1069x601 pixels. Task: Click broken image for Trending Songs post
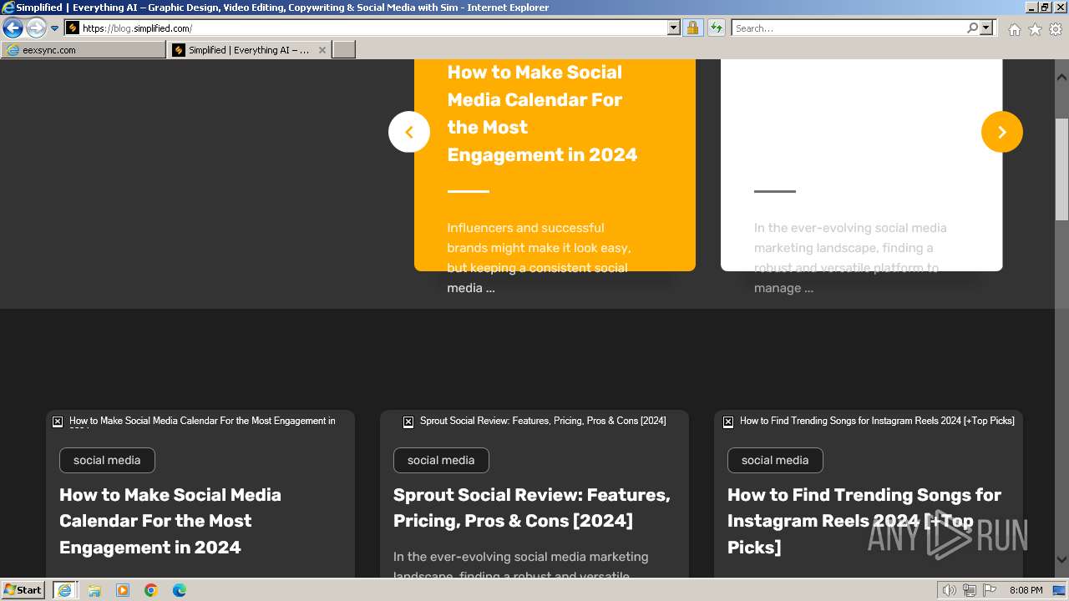pos(728,422)
